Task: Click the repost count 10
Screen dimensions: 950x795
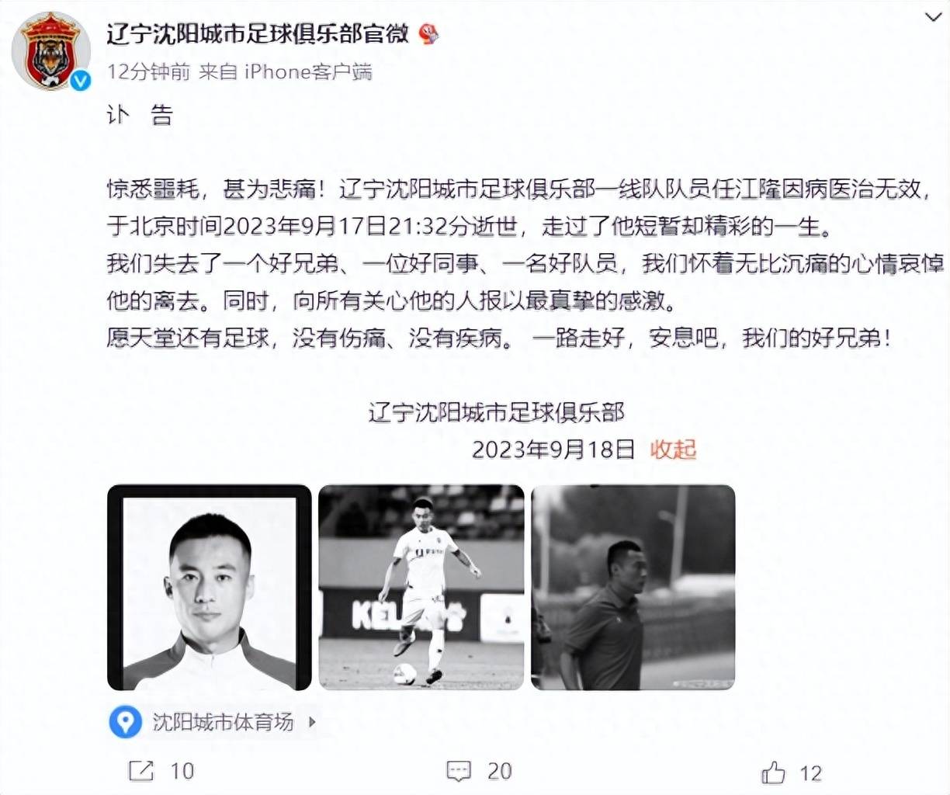Action: click(x=182, y=771)
